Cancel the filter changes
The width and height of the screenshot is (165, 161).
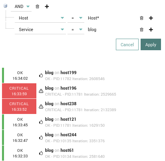coord(127,45)
